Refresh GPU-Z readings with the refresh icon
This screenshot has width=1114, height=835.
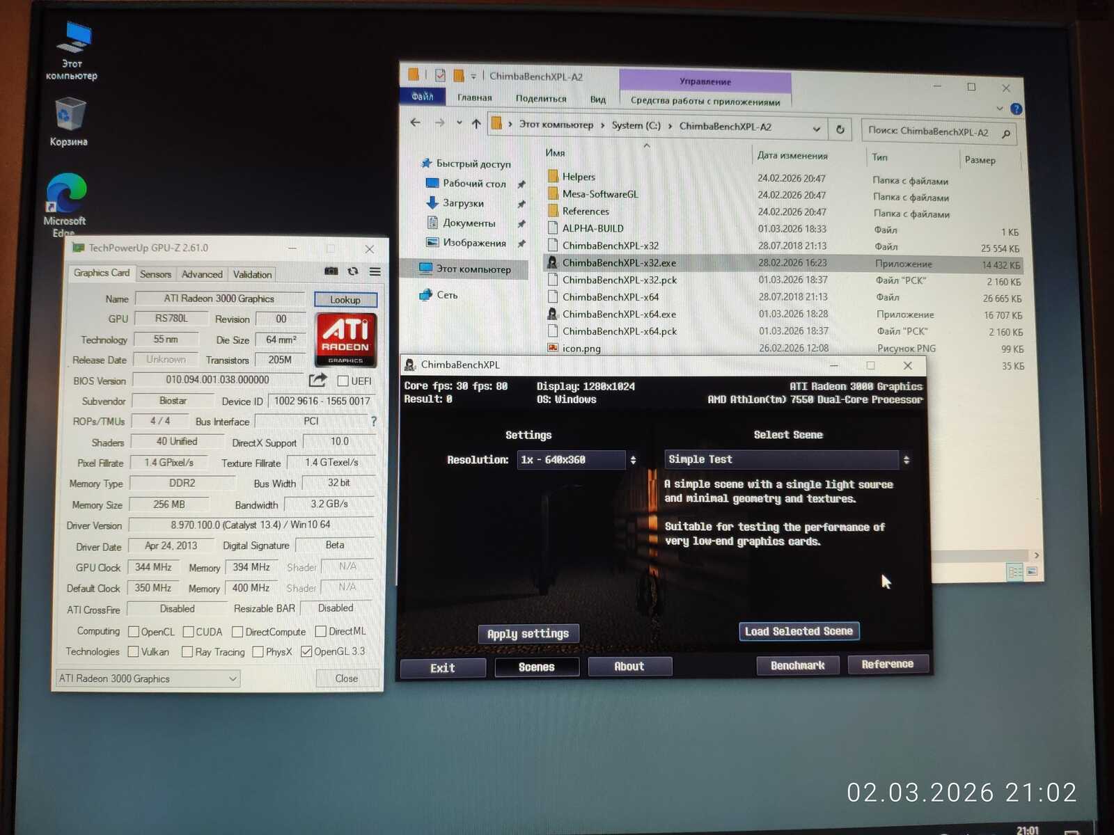353,271
